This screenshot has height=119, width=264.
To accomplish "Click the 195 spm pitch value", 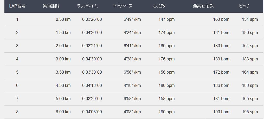I will pos(250,112).
